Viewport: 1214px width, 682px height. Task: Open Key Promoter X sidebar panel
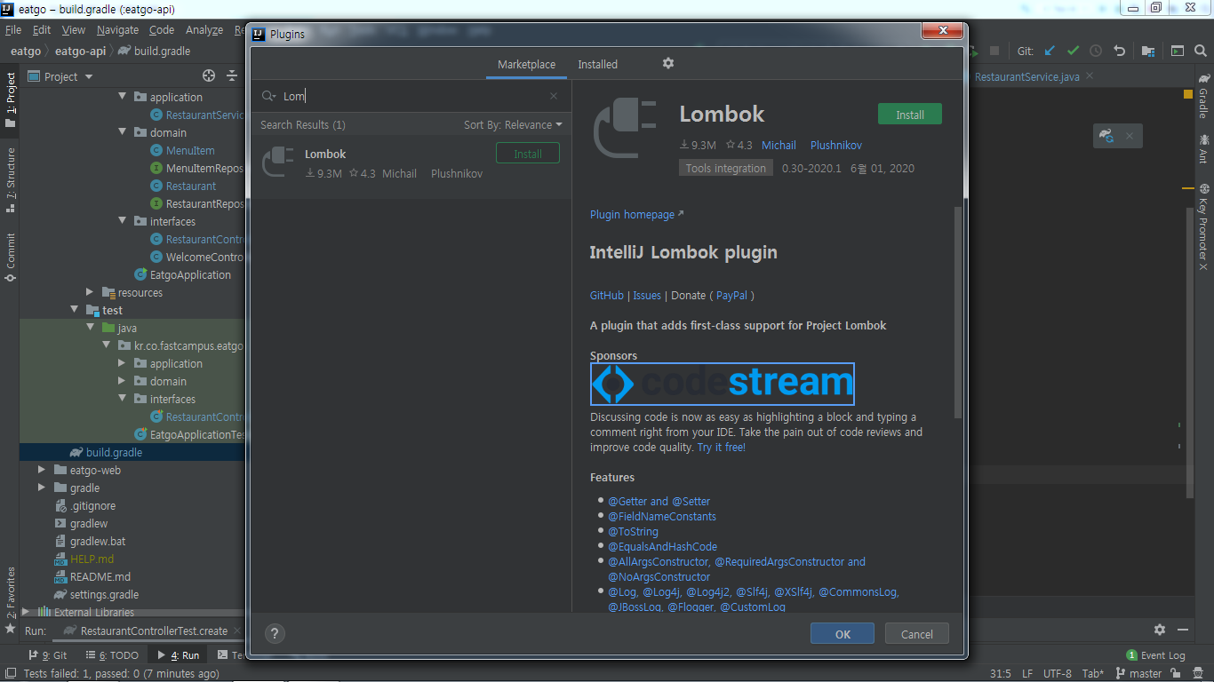coord(1204,227)
